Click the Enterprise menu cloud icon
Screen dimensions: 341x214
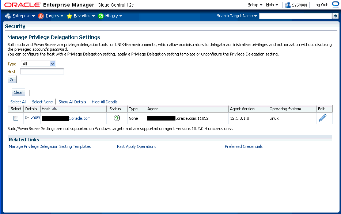(8, 16)
